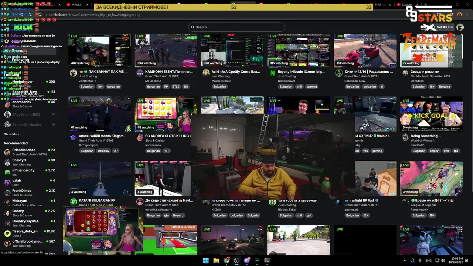Screen dimensions: 473x266
Task: Select CountryGuyUSA in Recommended list
Action: pos(30,223)
